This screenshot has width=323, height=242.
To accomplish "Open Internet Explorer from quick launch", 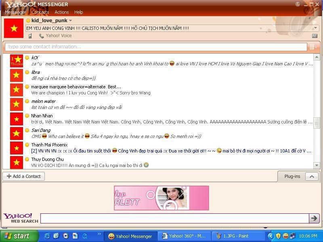I will [47, 236].
